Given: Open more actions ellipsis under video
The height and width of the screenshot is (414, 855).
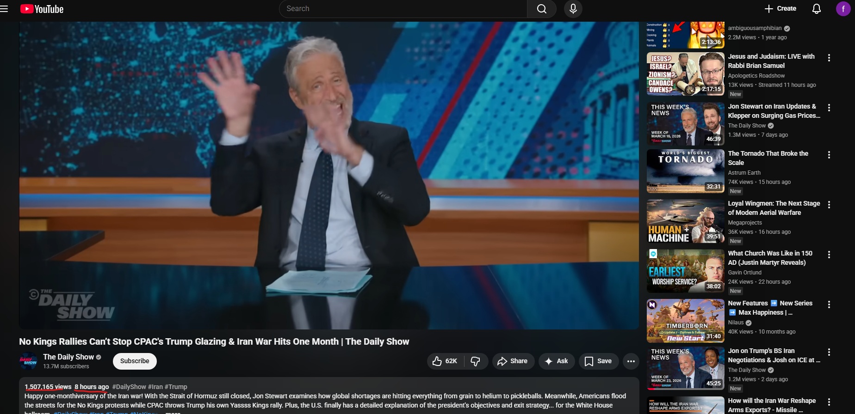Looking at the screenshot, I should point(631,361).
